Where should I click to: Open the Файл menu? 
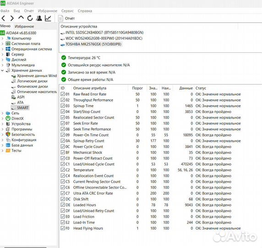click(5, 11)
